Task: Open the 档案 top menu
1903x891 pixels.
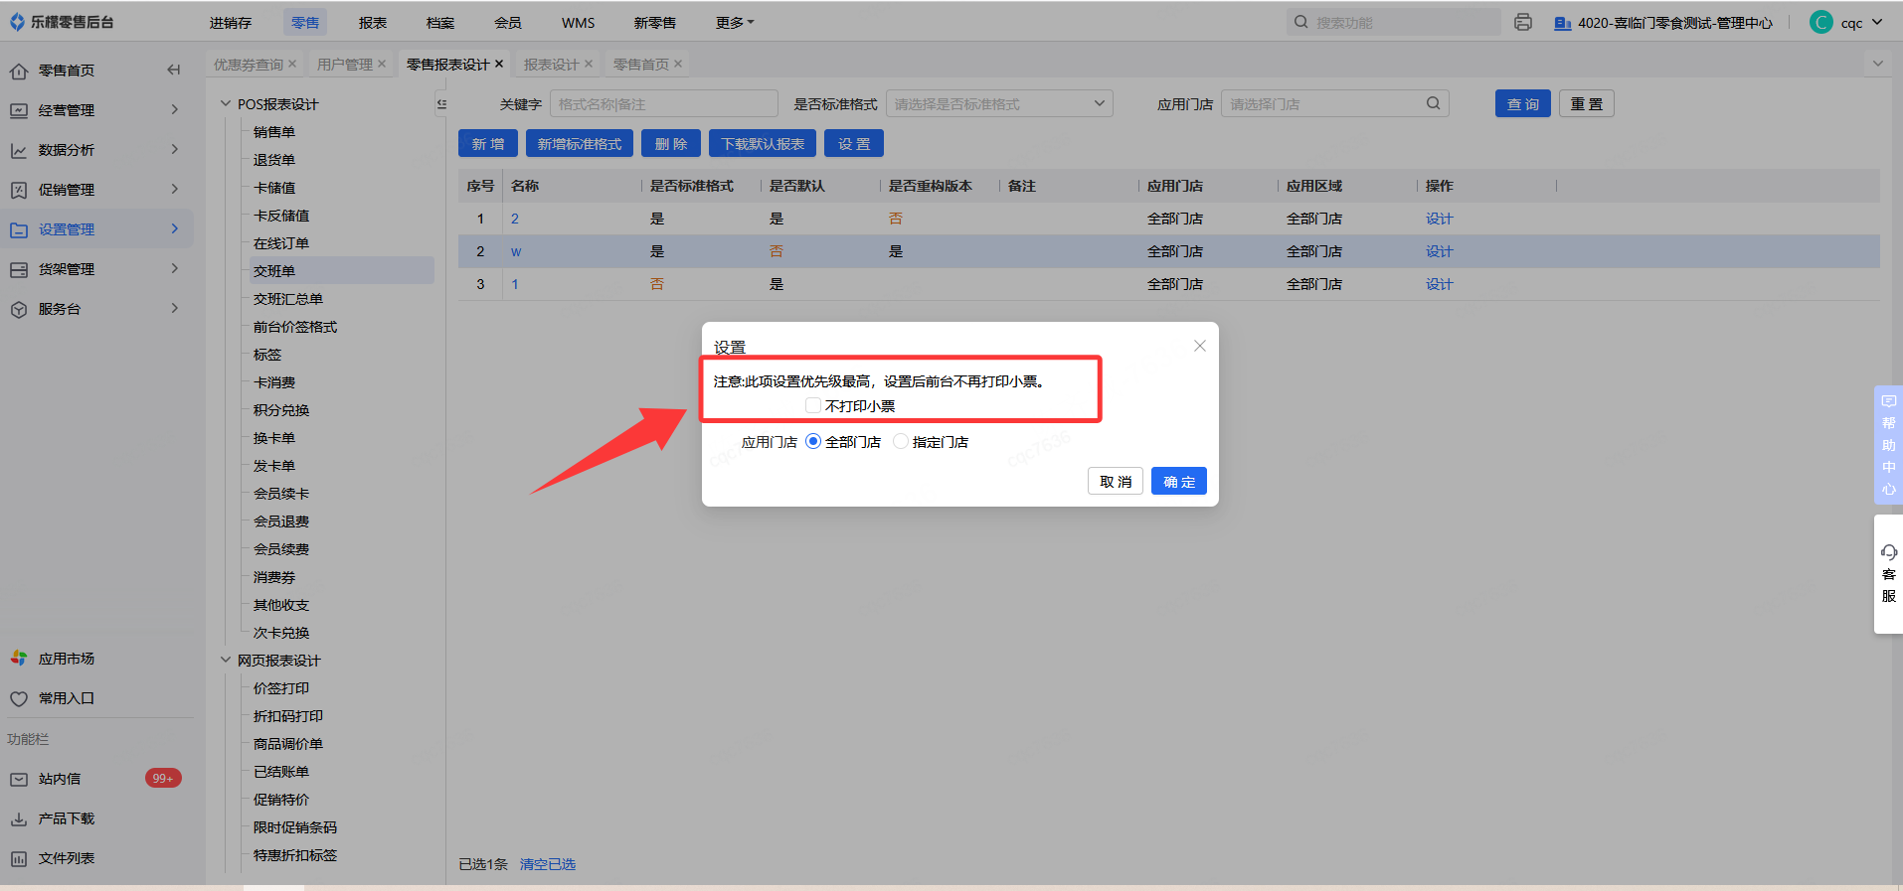Action: pos(440,22)
